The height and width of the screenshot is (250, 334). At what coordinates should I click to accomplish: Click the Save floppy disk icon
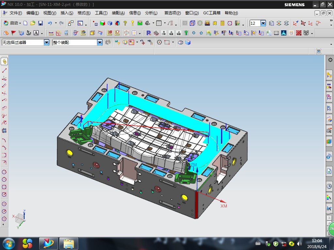click(x=40, y=23)
